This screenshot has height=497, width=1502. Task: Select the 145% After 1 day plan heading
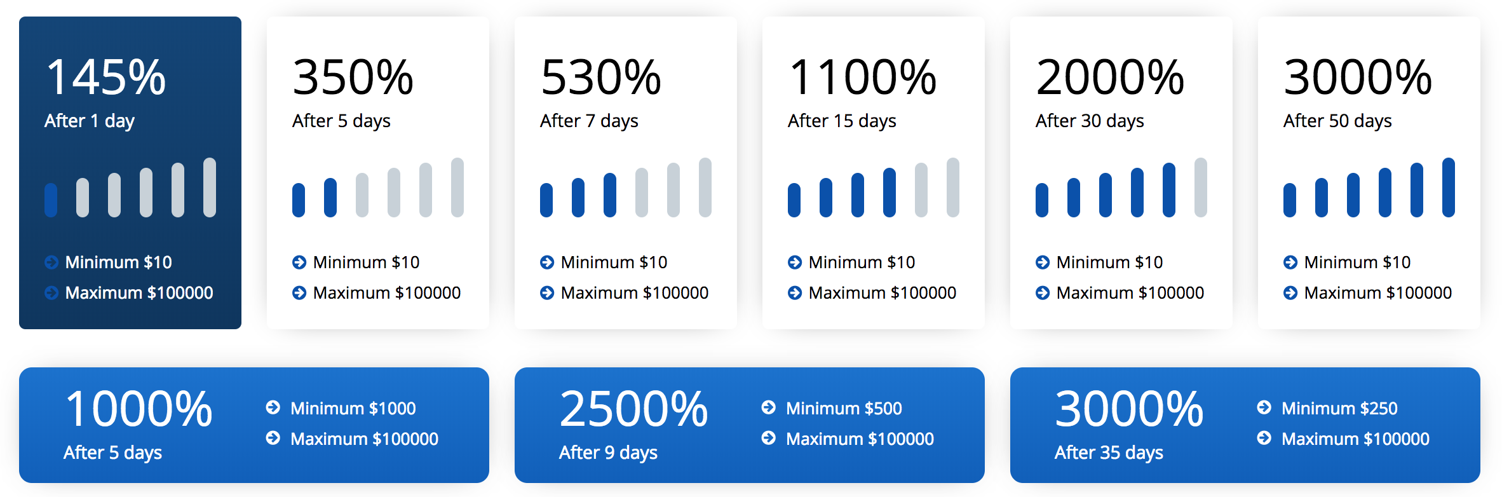(105, 78)
